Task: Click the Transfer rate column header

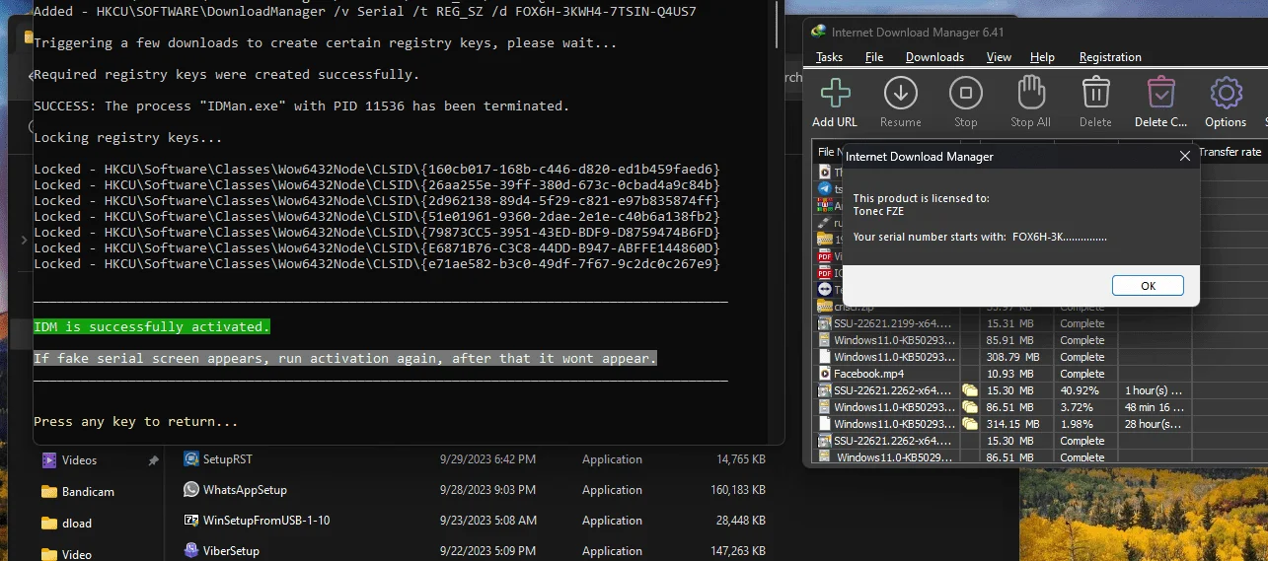Action: [1230, 152]
